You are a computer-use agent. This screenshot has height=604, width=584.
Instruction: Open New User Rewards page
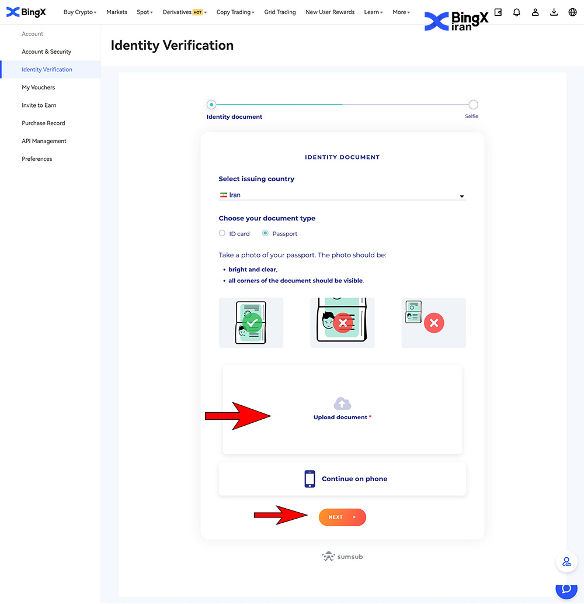(x=330, y=12)
